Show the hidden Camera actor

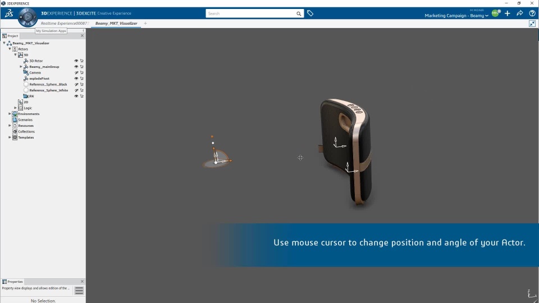pyautogui.click(x=76, y=72)
